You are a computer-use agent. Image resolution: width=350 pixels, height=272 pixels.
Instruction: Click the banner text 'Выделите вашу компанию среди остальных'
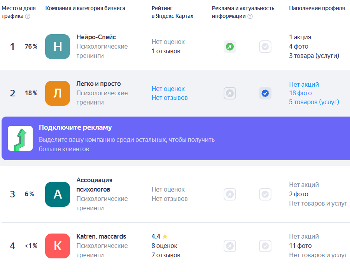click(103, 140)
